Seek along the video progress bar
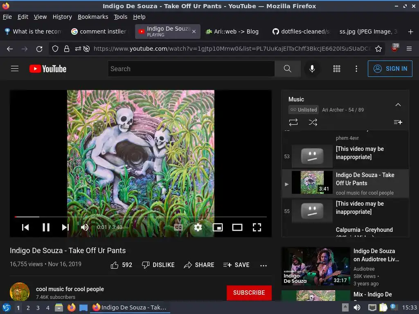419x314 pixels. pos(141,217)
